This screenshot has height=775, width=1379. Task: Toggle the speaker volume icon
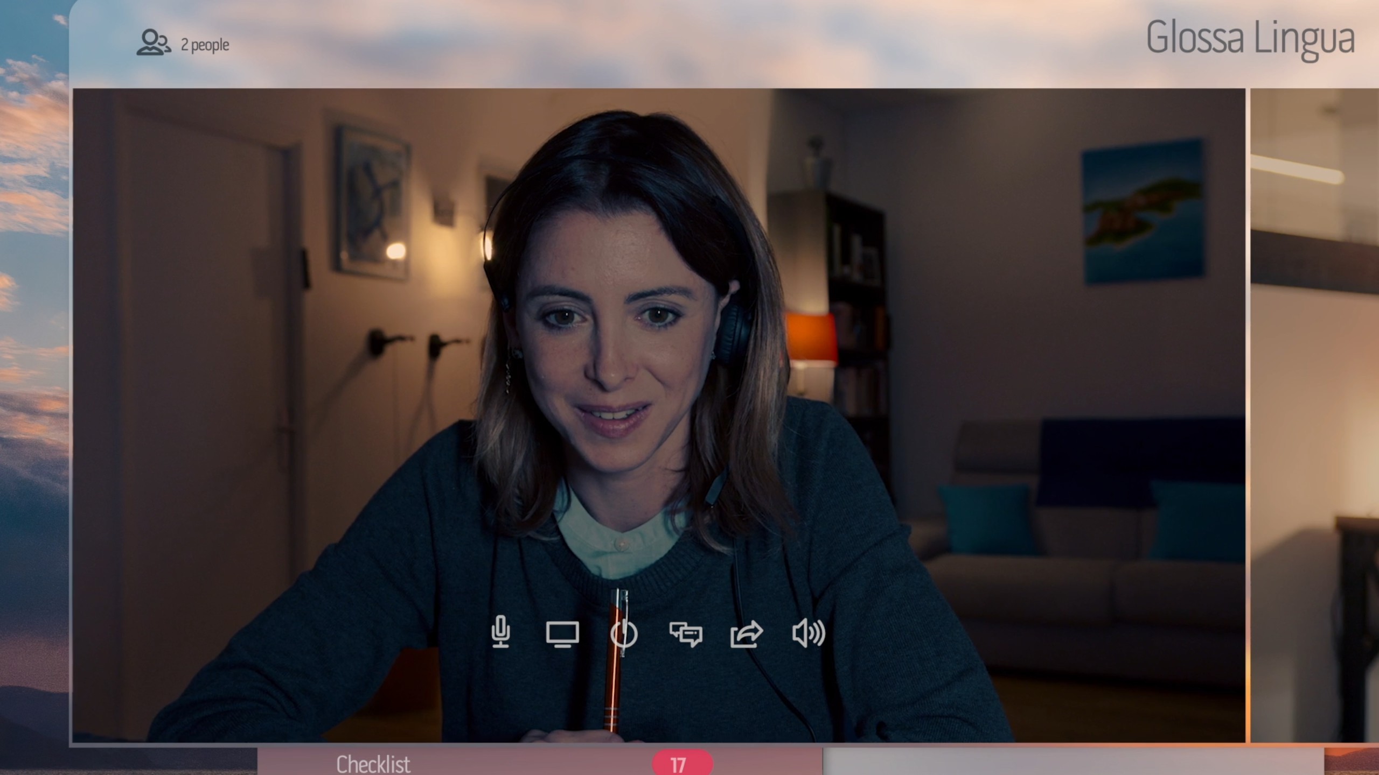(808, 633)
